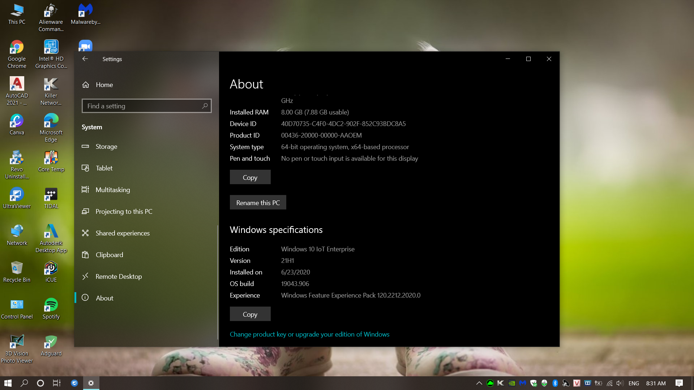This screenshot has height=390, width=694.
Task: Select the Network desktop icon
Action: [x=17, y=235]
